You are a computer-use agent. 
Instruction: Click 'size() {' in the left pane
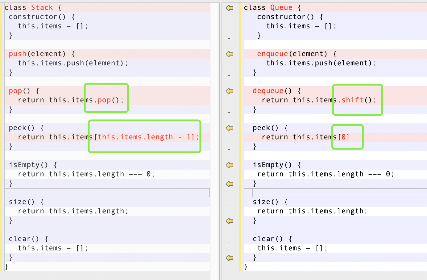pos(26,202)
